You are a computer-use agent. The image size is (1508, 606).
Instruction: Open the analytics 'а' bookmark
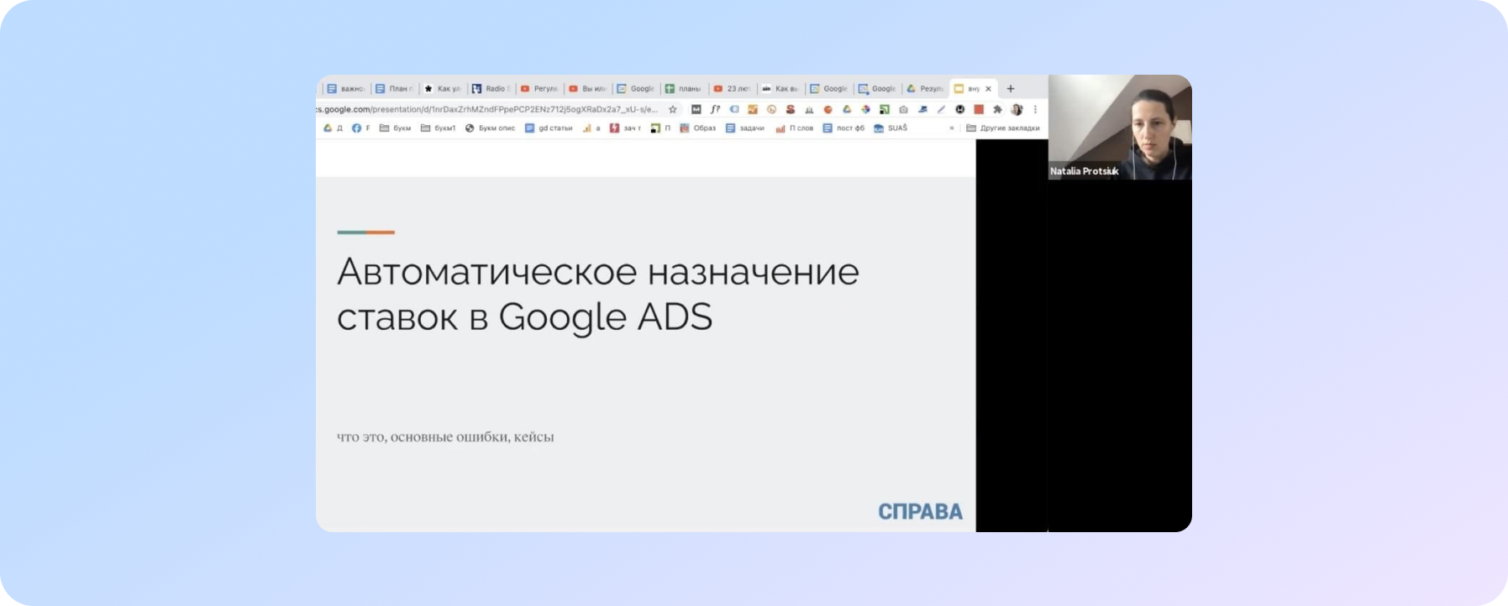pyautogui.click(x=591, y=128)
